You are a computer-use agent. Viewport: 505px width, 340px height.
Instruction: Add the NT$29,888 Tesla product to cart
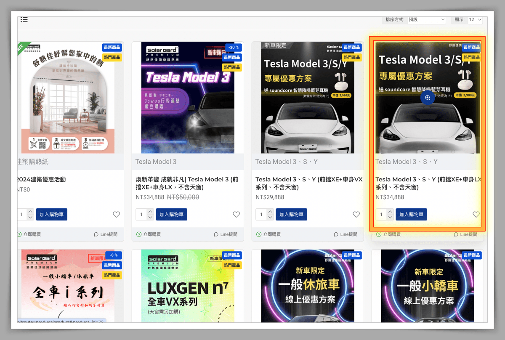pos(291,214)
